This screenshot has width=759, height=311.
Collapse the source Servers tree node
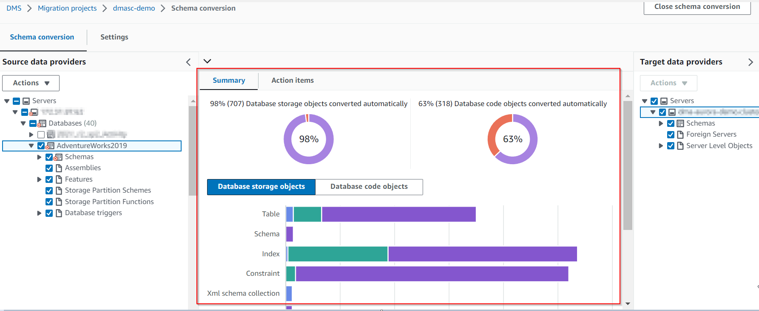(x=7, y=101)
